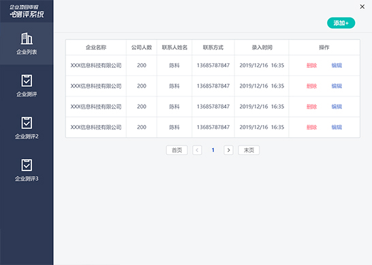
Task: Click company name in fourth row
Action: [96, 127]
